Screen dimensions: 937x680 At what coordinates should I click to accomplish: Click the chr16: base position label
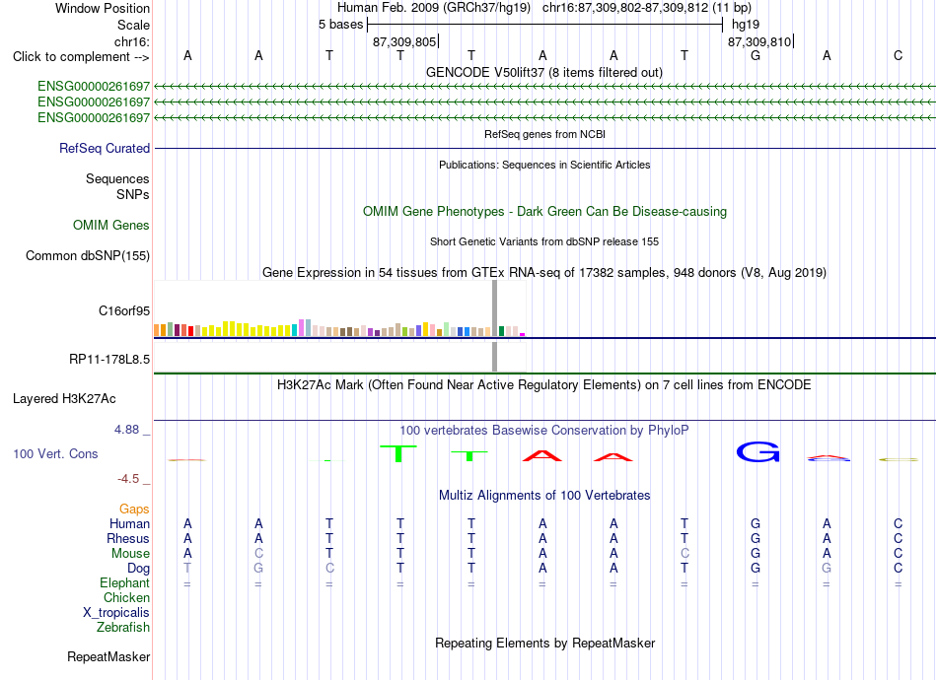tap(131, 41)
